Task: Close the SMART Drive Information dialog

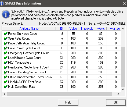Action: [x=124, y=3]
